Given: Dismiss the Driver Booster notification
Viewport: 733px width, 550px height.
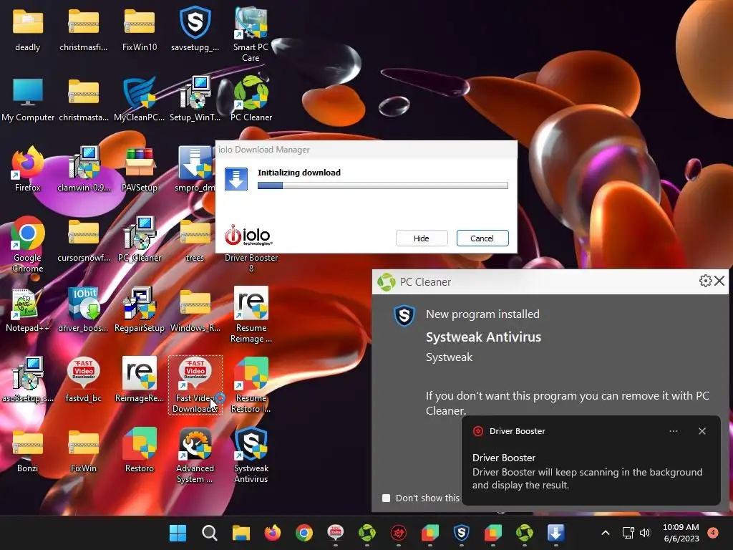Looking at the screenshot, I should click(702, 431).
